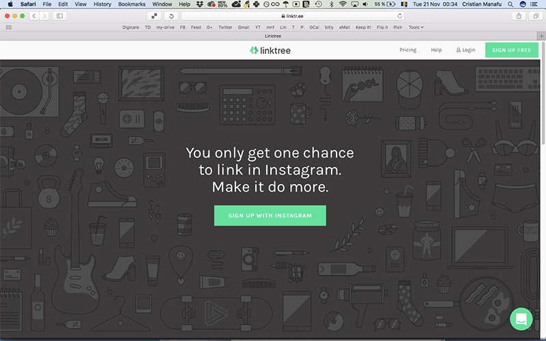Open the my-drive bookmark

[165, 27]
